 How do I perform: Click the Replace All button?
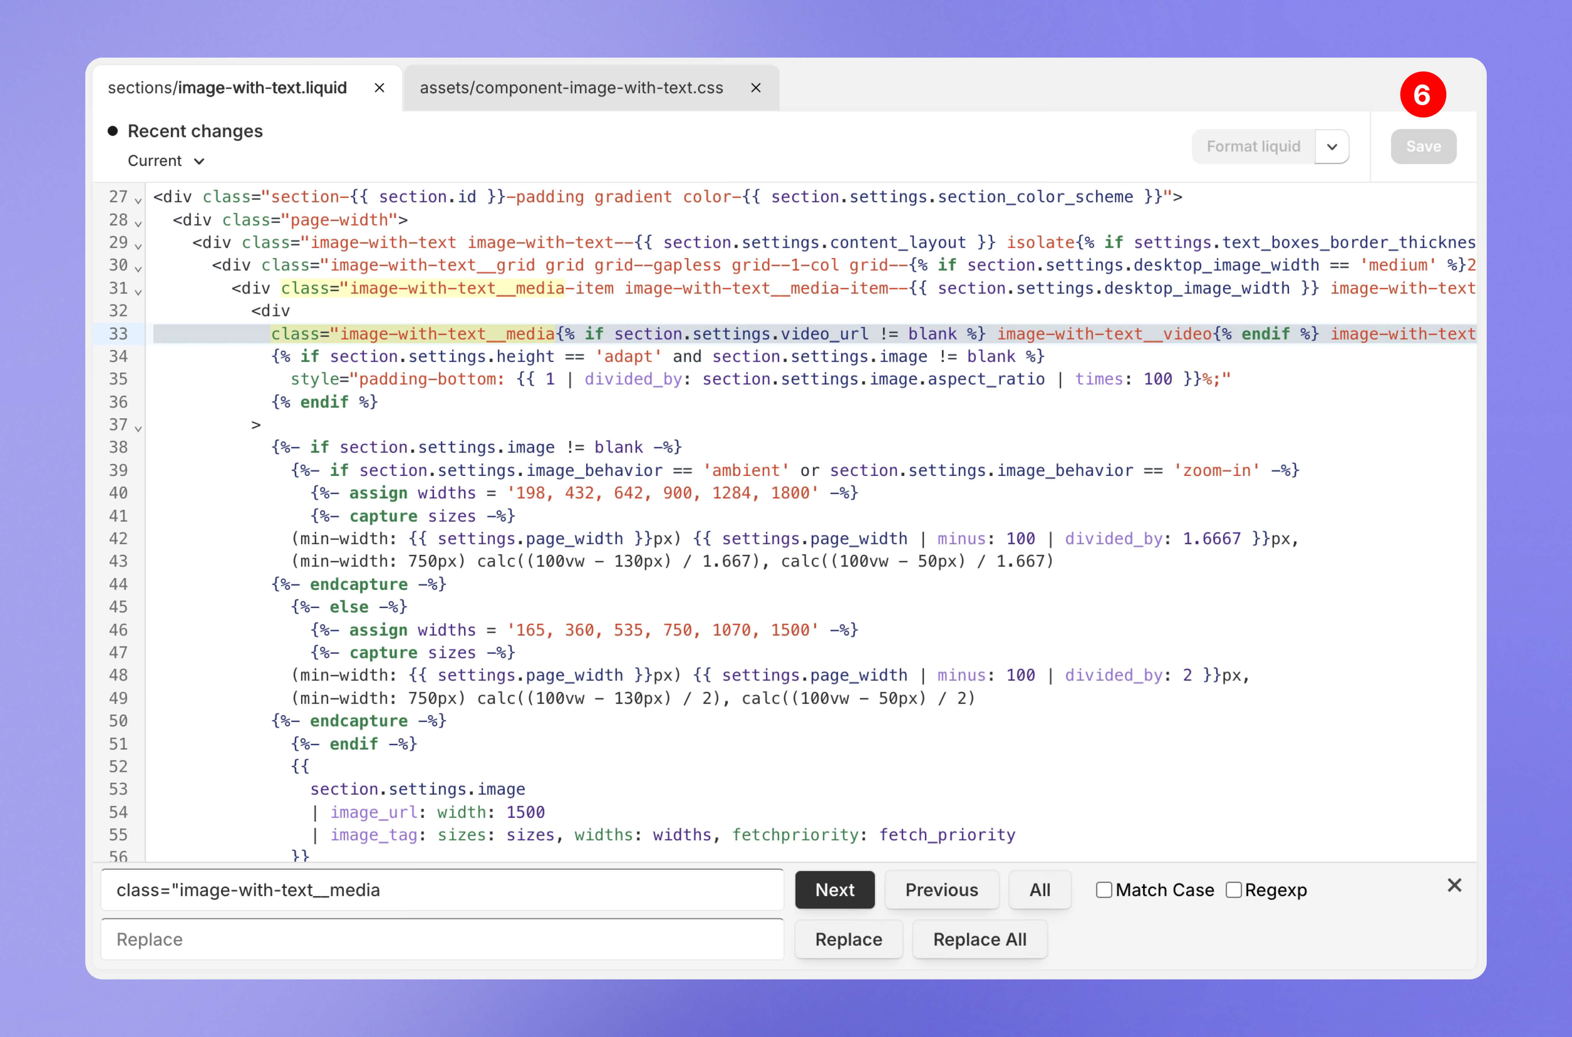click(x=980, y=939)
